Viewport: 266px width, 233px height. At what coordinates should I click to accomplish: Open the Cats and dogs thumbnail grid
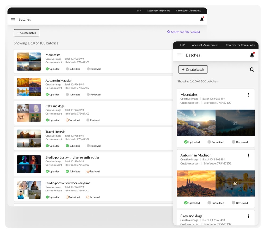pyautogui.click(x=29, y=113)
